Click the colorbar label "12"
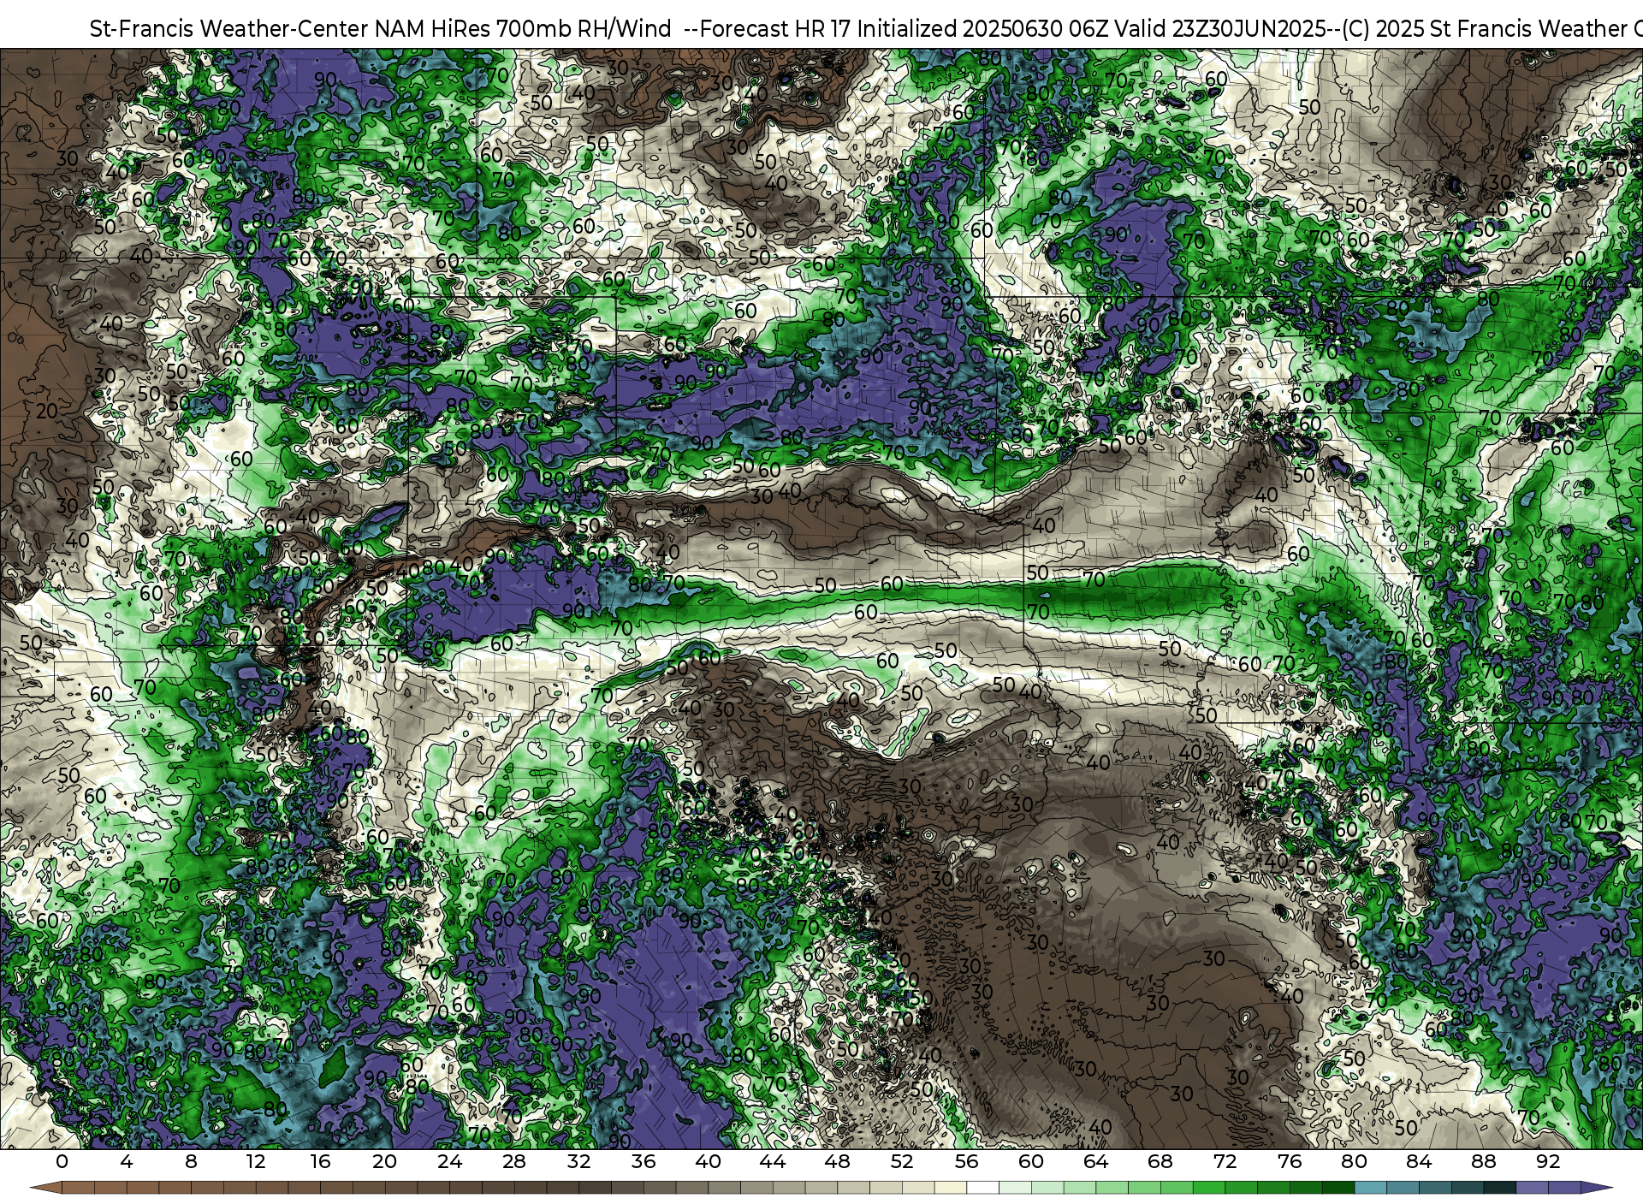This screenshot has width=1643, height=1198. [x=256, y=1161]
